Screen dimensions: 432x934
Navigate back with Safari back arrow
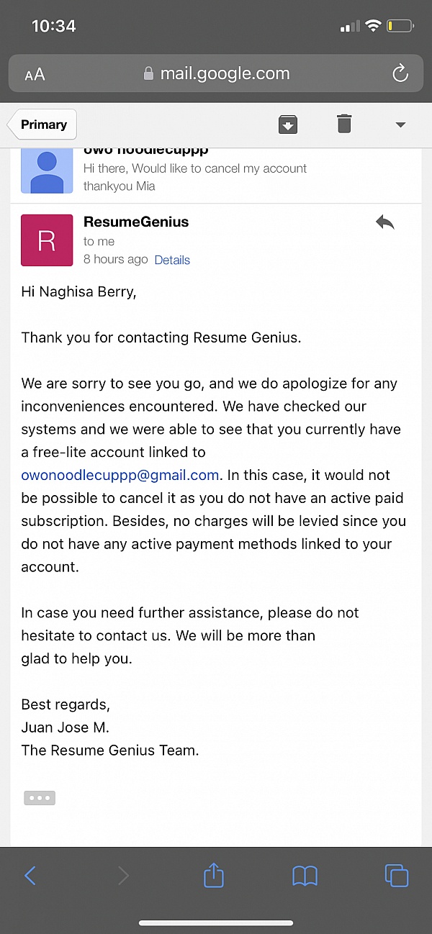(30, 875)
